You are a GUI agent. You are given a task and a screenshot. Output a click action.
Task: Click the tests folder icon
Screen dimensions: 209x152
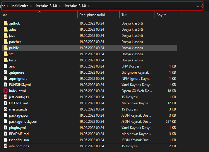[6, 60]
